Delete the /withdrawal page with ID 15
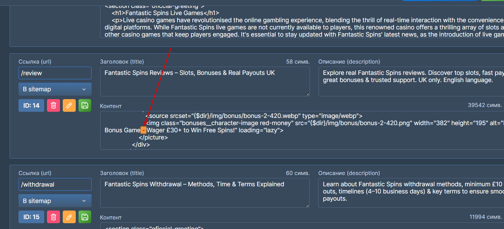 [53, 217]
